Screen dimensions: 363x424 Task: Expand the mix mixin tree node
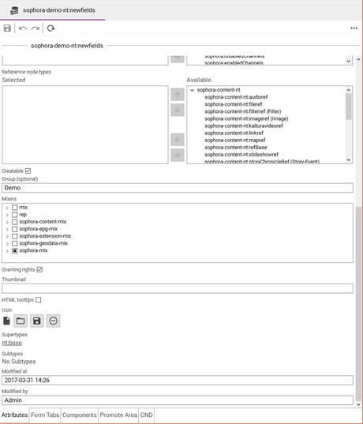[x=7, y=208]
